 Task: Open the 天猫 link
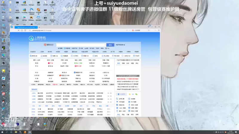click(50, 63)
